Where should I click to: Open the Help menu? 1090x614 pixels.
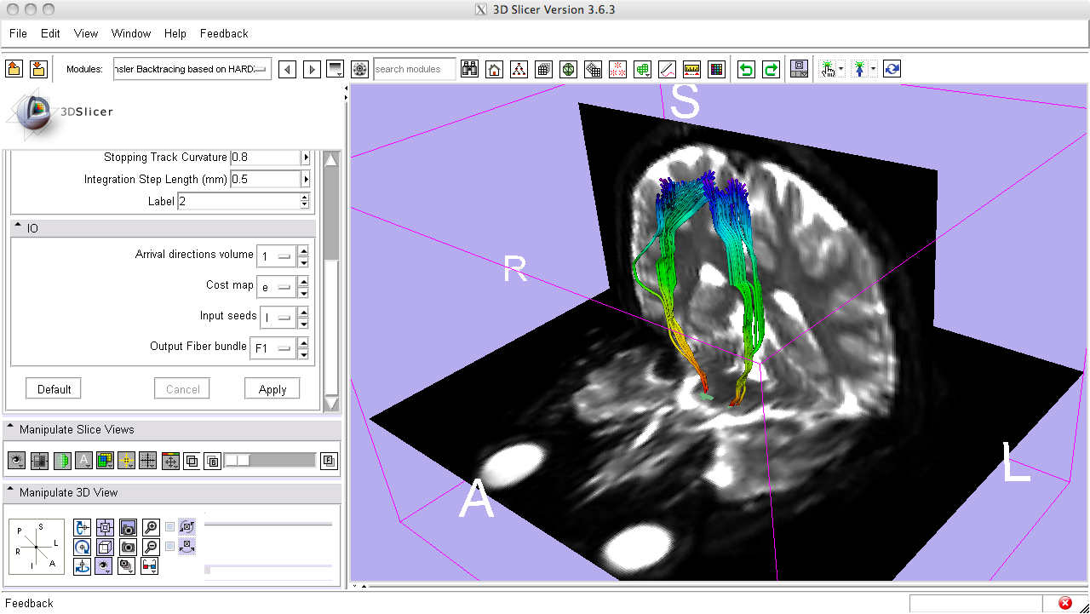175,33
